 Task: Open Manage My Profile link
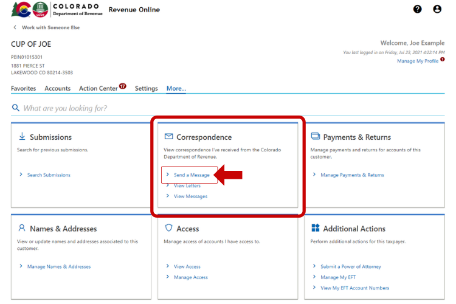(417, 61)
